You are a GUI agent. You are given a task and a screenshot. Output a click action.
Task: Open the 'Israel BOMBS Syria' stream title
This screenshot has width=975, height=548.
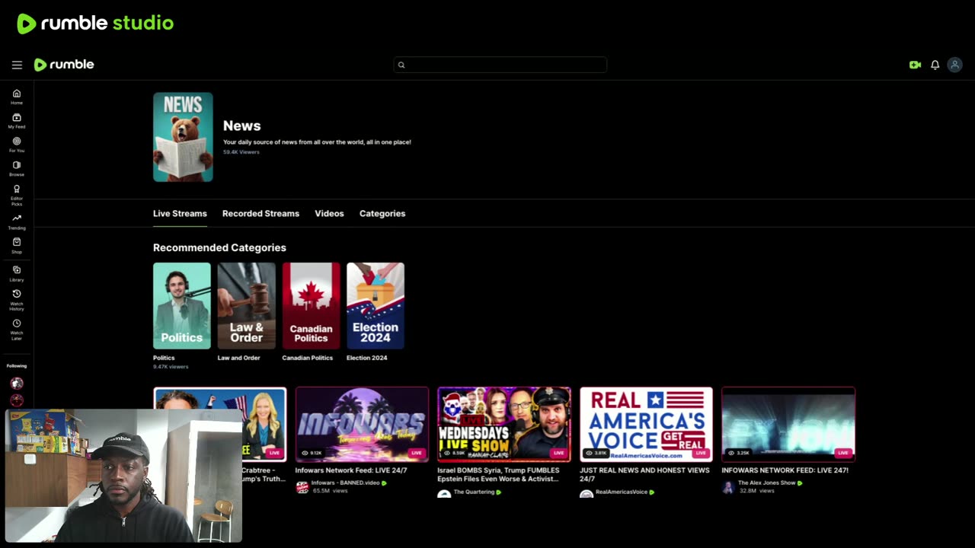(x=498, y=474)
